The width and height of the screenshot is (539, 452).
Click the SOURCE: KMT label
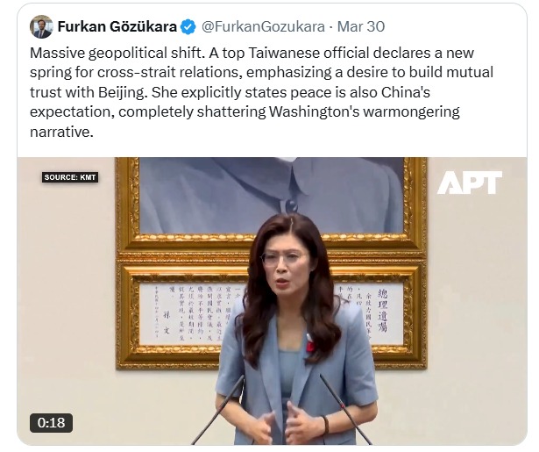[70, 177]
